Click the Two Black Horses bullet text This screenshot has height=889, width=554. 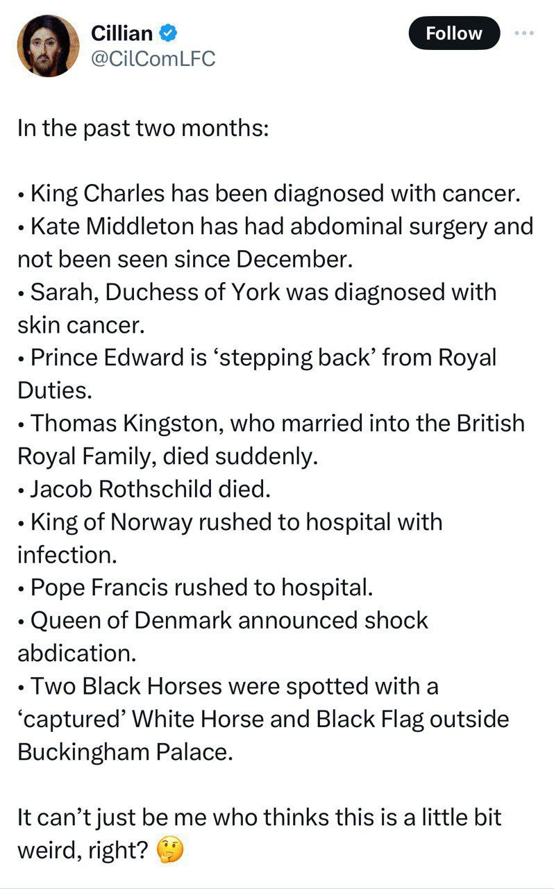263,719
